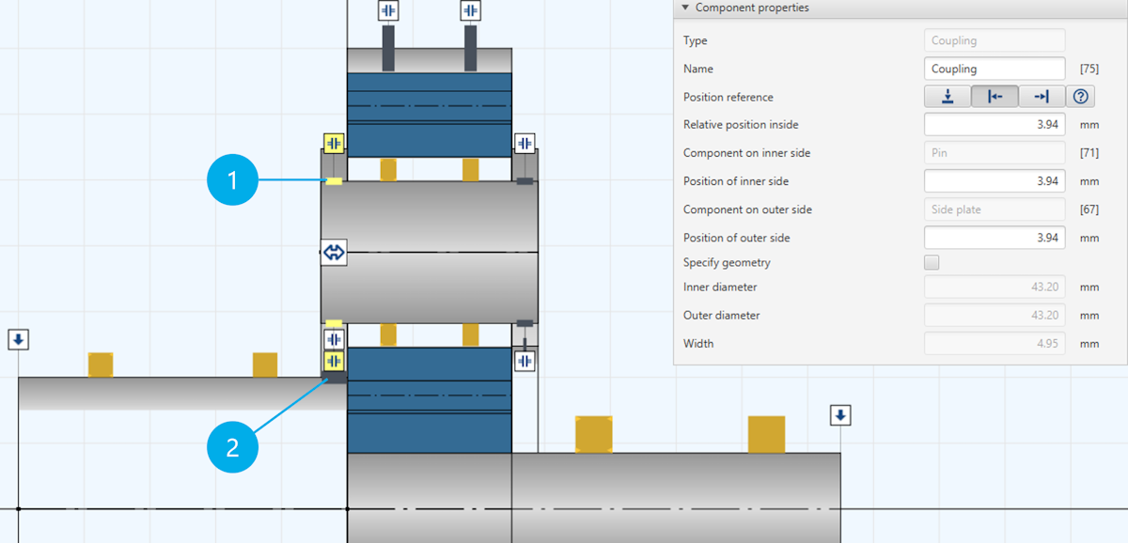Screen dimensions: 1128x543
Task: Open help for position reference options
Action: [x=1080, y=96]
